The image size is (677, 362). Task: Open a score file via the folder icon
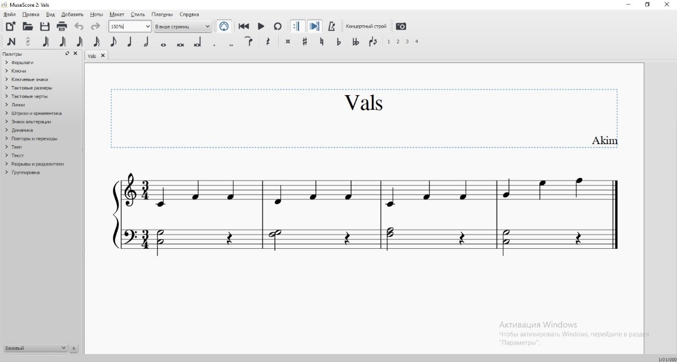pos(28,26)
